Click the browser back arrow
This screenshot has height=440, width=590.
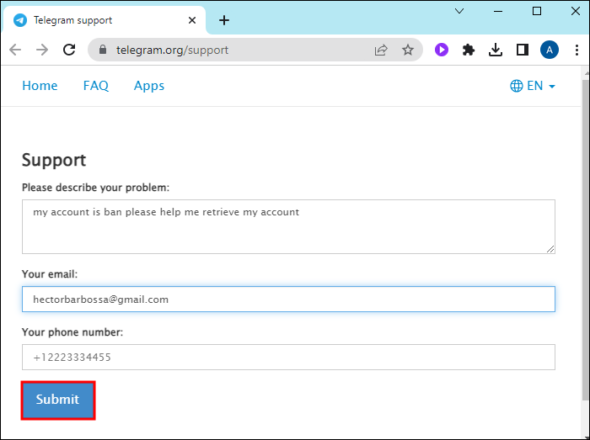tap(15, 50)
